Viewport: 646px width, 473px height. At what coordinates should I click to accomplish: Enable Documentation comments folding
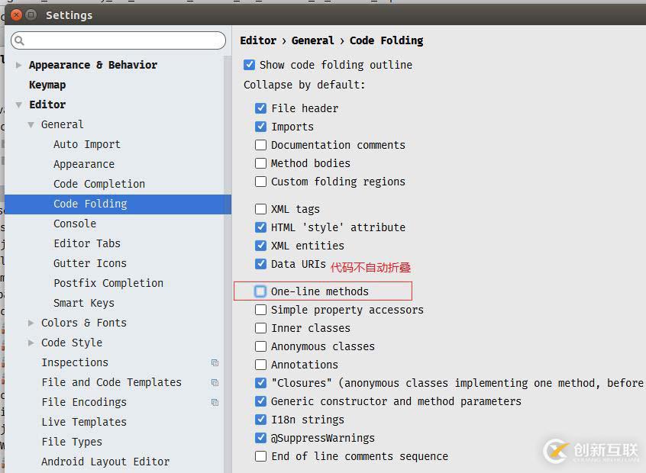point(261,145)
